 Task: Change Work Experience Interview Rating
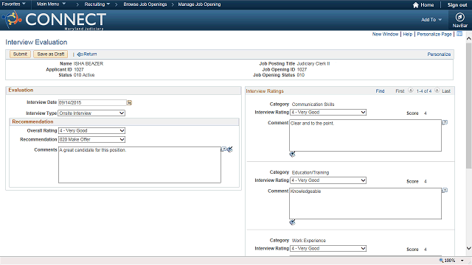328,249
